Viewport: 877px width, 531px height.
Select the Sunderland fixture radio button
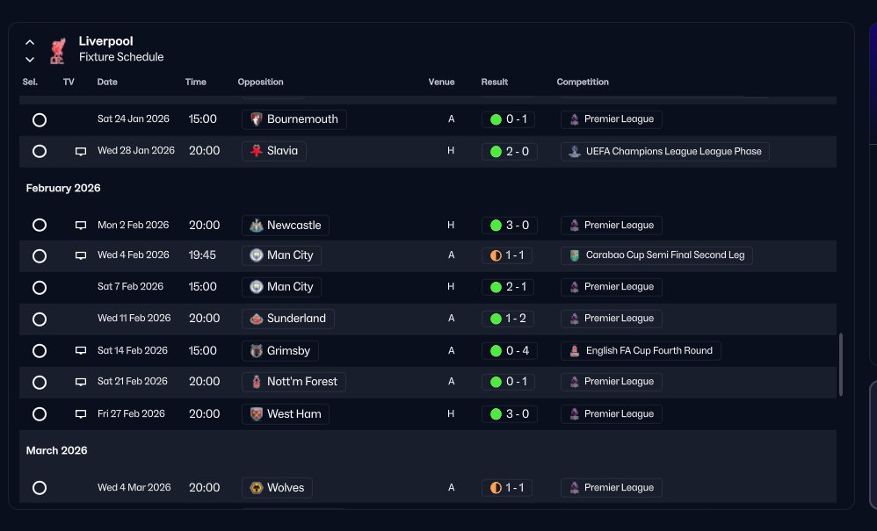click(40, 319)
